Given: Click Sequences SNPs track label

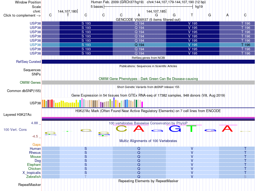Looking at the screenshot, I should coord(32,72).
